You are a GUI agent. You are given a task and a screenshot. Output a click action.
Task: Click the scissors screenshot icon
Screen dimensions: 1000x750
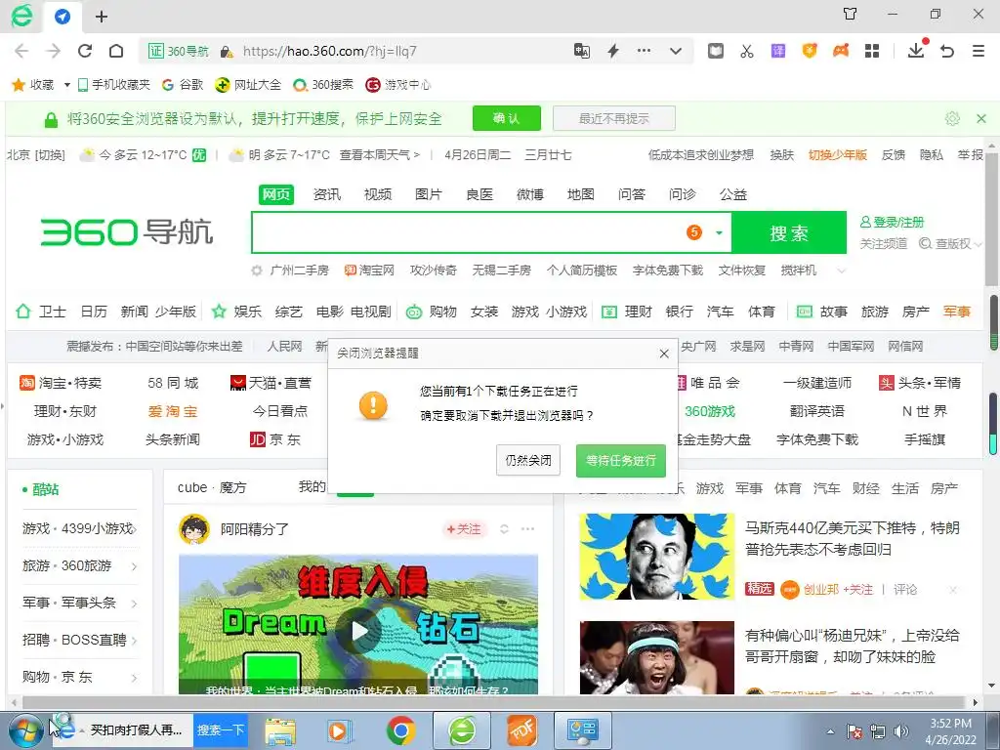[747, 51]
